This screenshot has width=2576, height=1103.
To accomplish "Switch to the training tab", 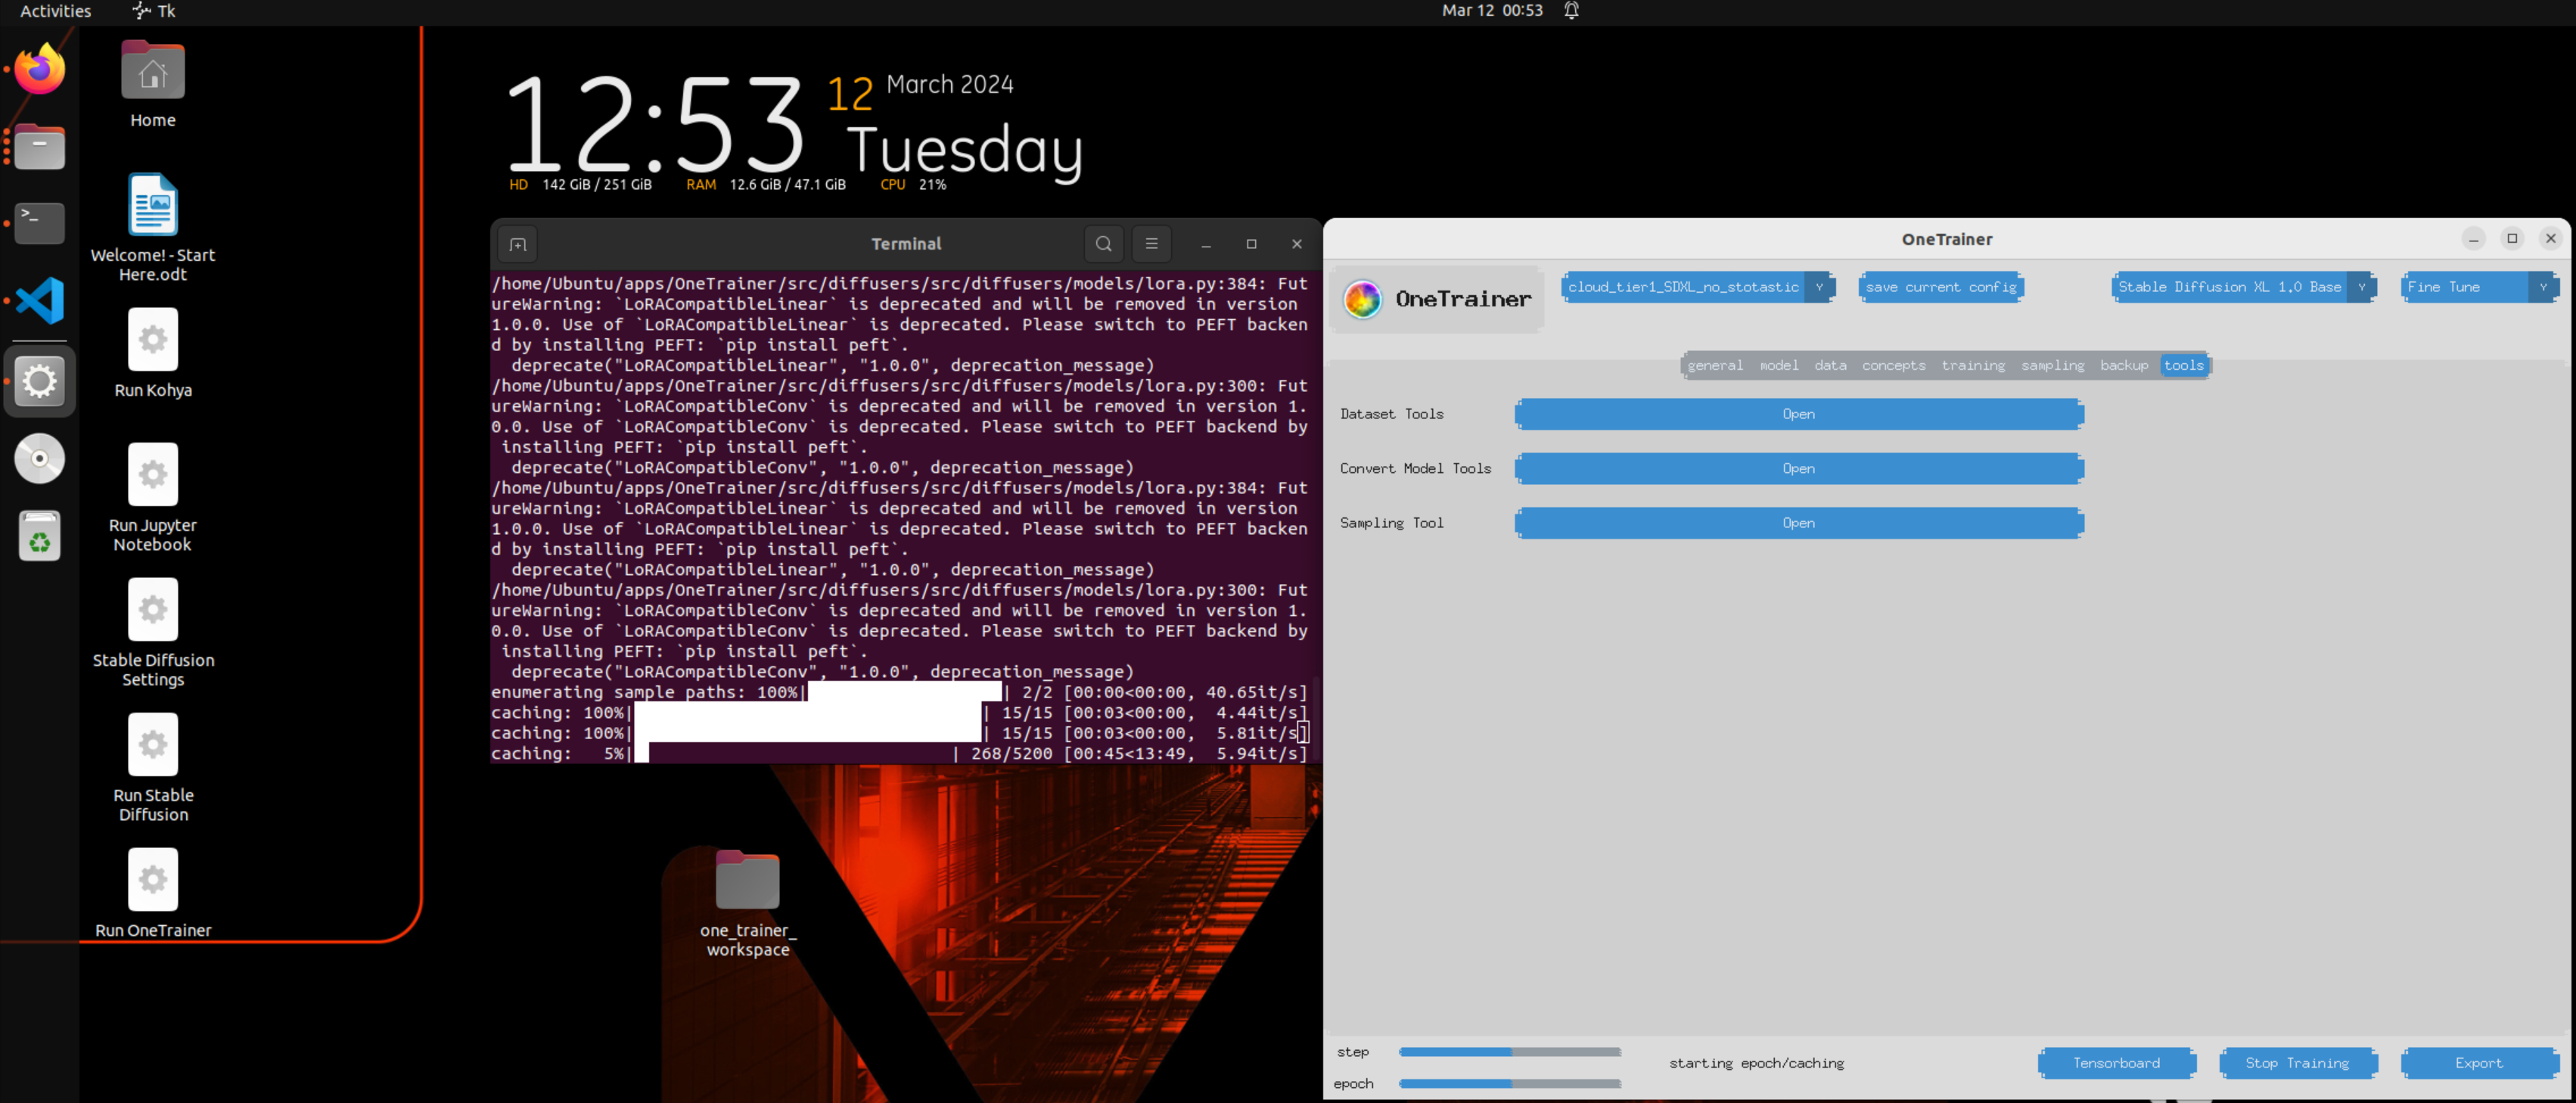I will pos(1972,365).
